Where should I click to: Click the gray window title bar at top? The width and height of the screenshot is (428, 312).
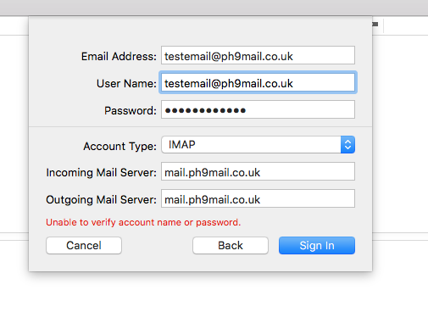point(214,8)
